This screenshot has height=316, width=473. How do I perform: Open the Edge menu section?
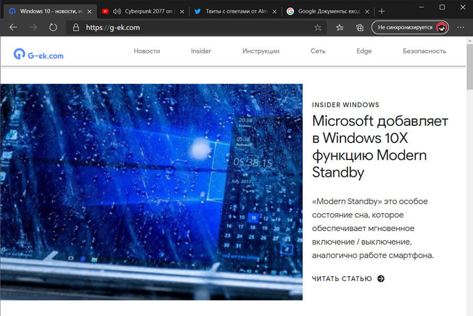(x=364, y=51)
